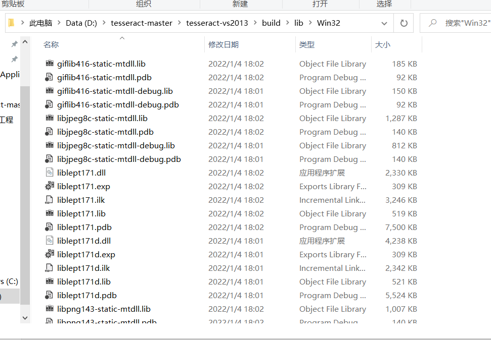491x340 pixels.
Task: Click the giflib416-static-mtdll.pdb file icon
Action: click(x=50, y=78)
